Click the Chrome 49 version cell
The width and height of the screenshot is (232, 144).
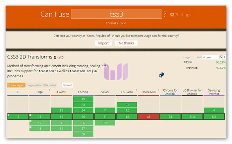[83, 99]
